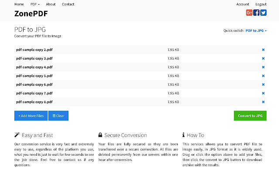Screen dimensions: 279x174
Task: Open the Account link
Action: click(242, 4)
